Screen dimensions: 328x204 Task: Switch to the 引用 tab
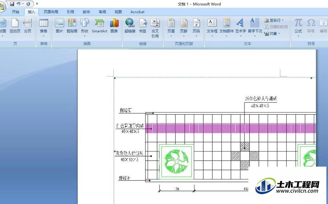(70, 12)
